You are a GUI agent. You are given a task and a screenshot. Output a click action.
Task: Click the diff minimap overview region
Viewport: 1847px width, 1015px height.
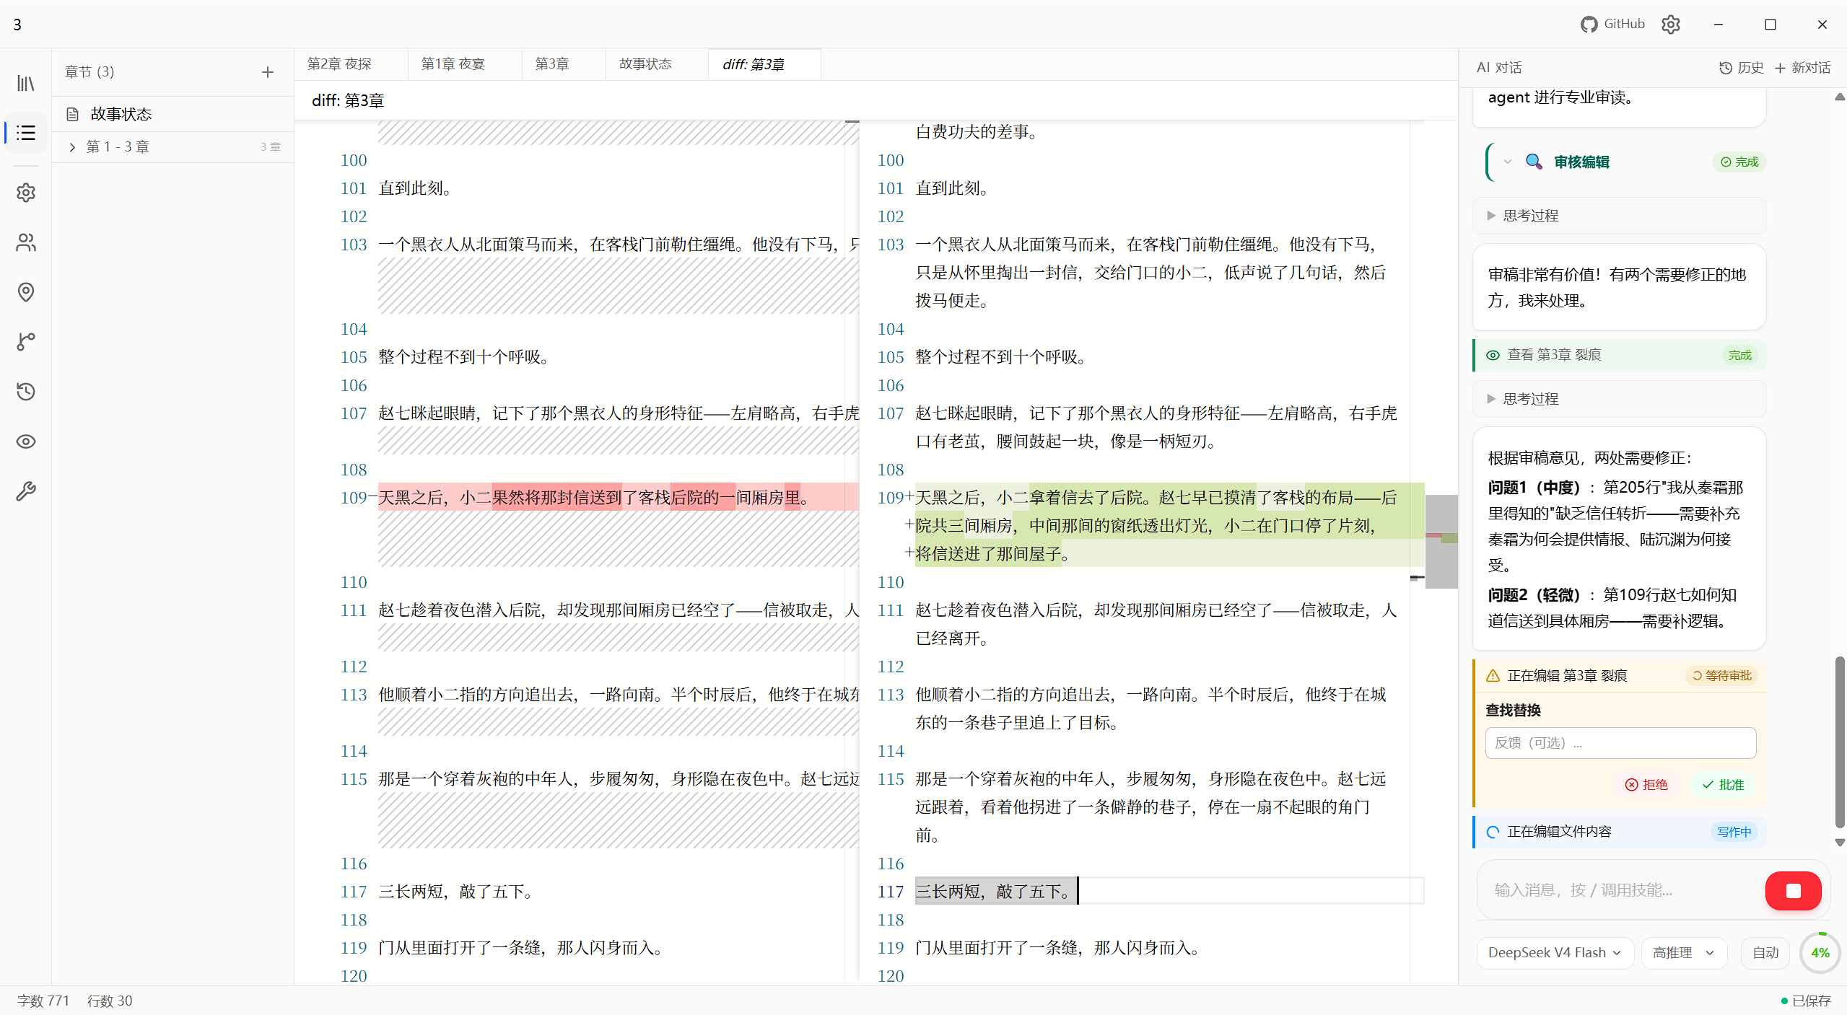[1441, 541]
